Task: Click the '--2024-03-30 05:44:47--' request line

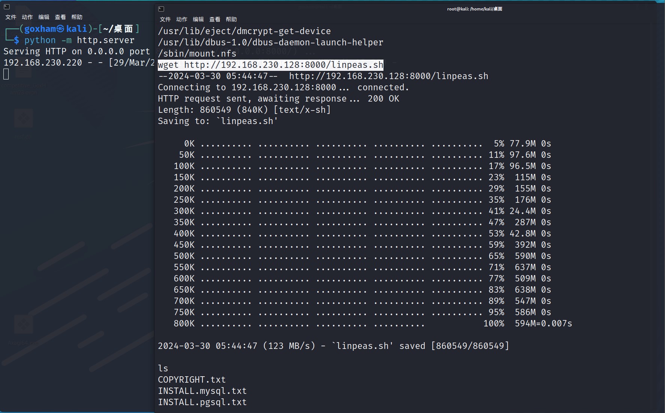Action: point(323,76)
